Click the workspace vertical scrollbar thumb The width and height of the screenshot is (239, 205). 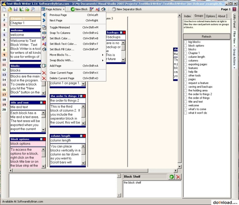pyautogui.click(x=180, y=90)
